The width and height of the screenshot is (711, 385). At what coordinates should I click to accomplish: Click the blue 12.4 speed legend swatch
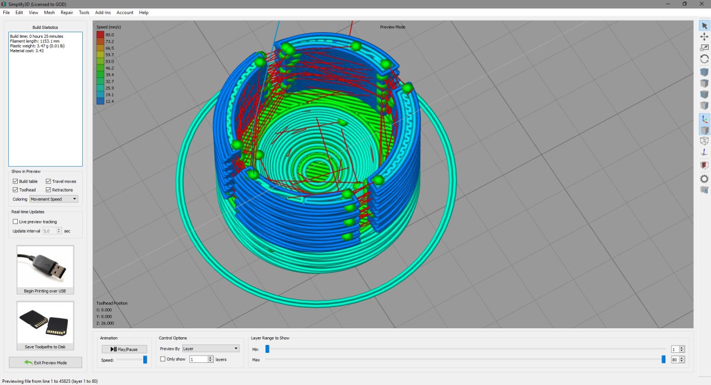click(101, 101)
